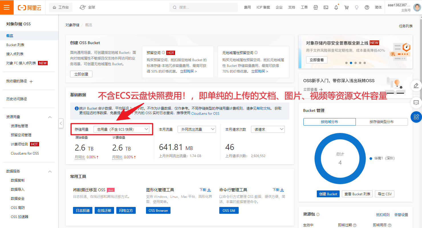Open CloudLens for OSS link in notice
422x228 pixels.
tap(205, 113)
